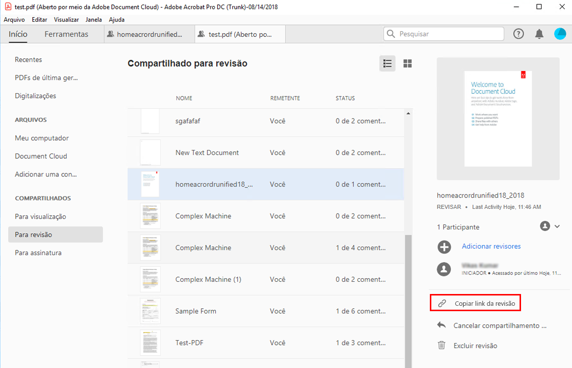Image resolution: width=572 pixels, height=368 pixels.
Task: Click Adicionar uma conta in sidebar
Action: (46, 174)
